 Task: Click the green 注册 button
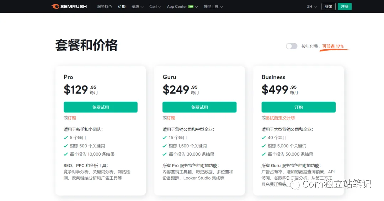tap(345, 7)
